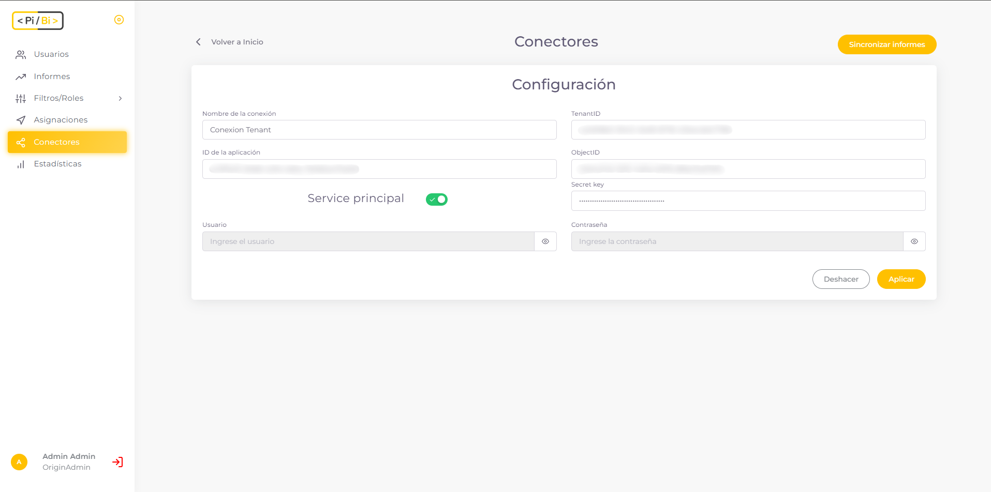Click the Filtros/Roles sliders icon
Viewport: 991px width, 492px height.
coord(21,98)
